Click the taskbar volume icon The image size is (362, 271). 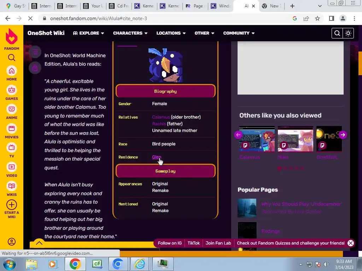[x=326, y=264]
